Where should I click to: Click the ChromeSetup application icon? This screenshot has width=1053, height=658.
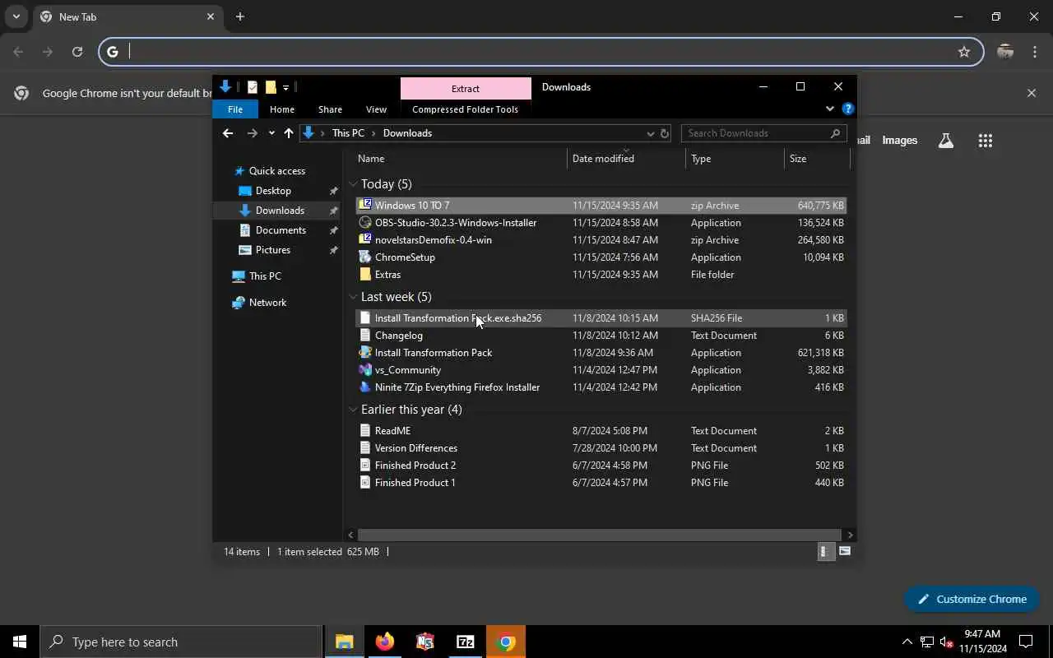365,257
